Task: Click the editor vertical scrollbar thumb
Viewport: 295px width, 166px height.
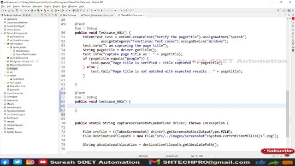Action: pos(288,114)
